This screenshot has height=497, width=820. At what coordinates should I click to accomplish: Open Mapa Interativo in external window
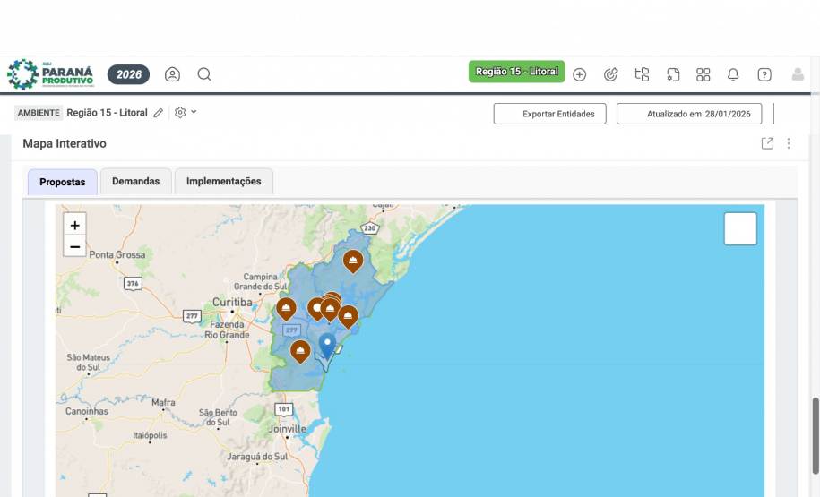[767, 143]
